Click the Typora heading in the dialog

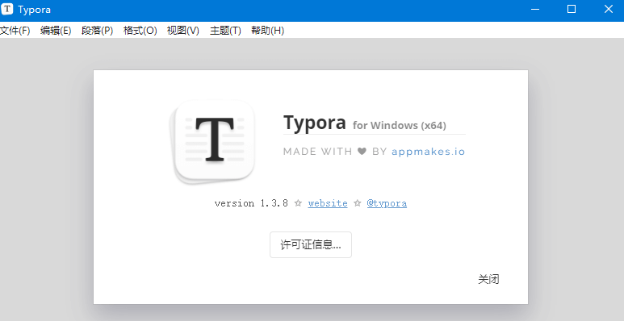pyautogui.click(x=314, y=122)
